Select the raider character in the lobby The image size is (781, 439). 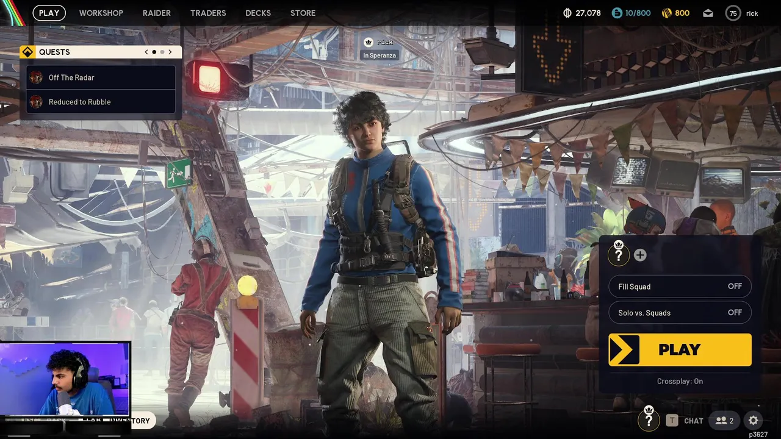click(x=381, y=262)
